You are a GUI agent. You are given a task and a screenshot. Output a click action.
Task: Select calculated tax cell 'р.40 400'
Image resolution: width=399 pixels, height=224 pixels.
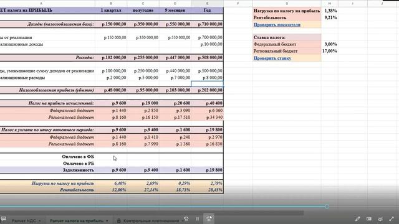pos(207,103)
